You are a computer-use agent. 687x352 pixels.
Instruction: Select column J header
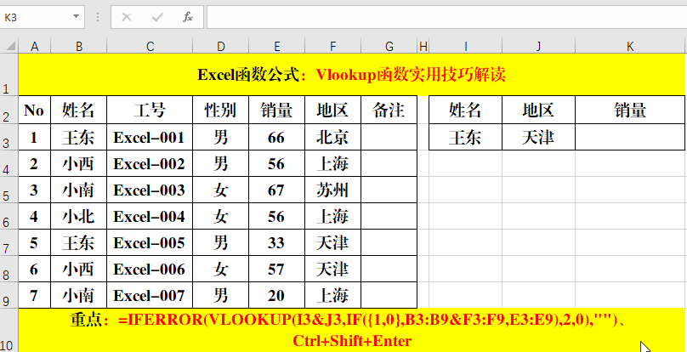click(x=538, y=47)
